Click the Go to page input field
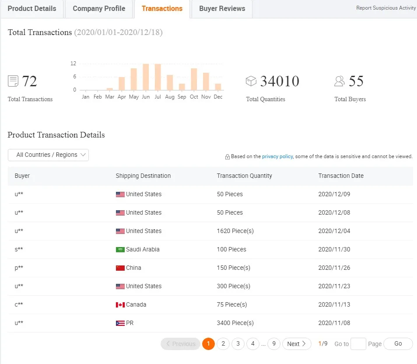Viewport: 417px width, 364px height. pyautogui.click(x=358, y=344)
